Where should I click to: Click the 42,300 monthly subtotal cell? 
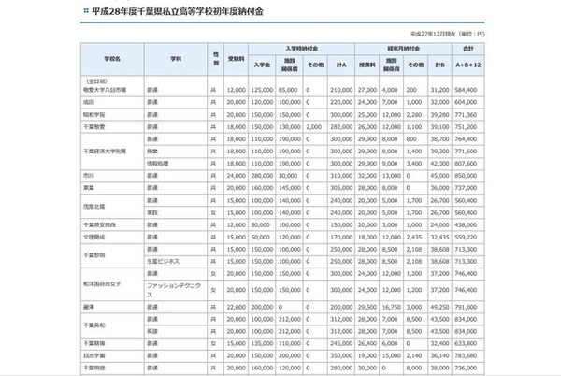439,164
